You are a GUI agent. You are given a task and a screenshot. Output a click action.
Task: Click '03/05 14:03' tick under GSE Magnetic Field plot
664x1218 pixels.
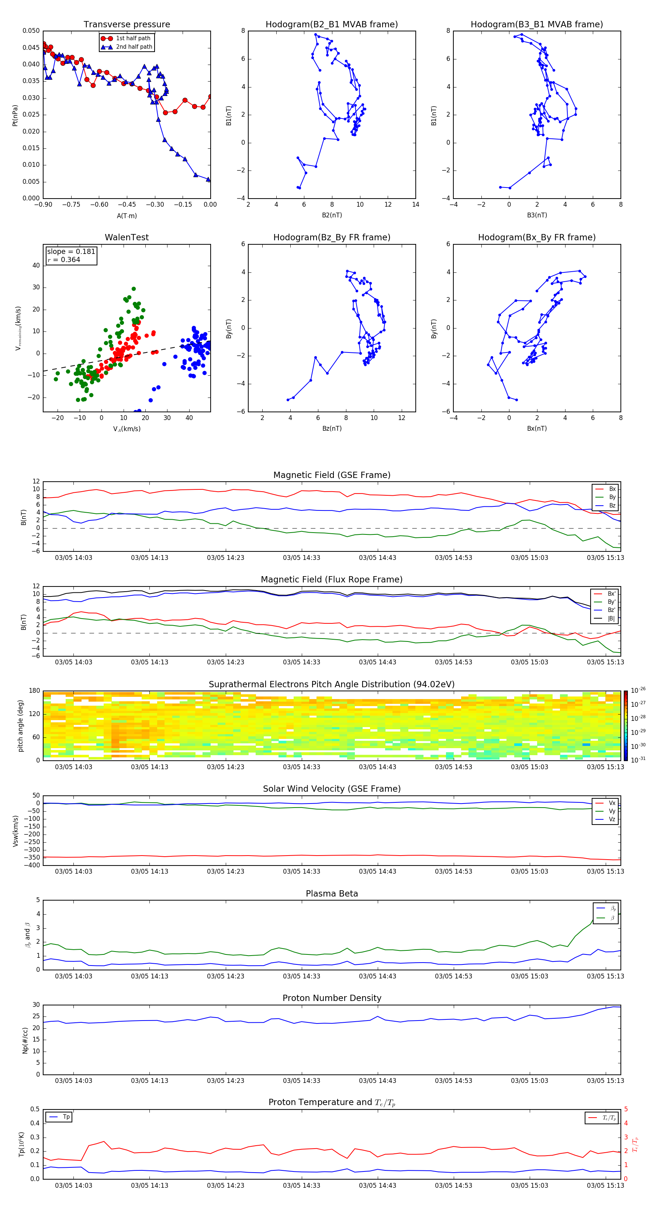click(74, 558)
